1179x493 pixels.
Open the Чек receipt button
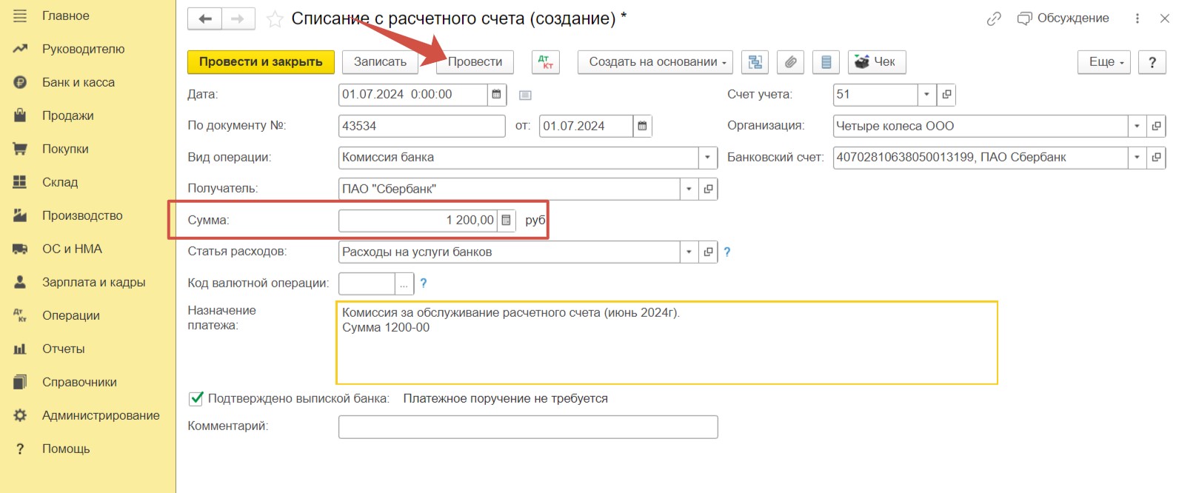[876, 62]
